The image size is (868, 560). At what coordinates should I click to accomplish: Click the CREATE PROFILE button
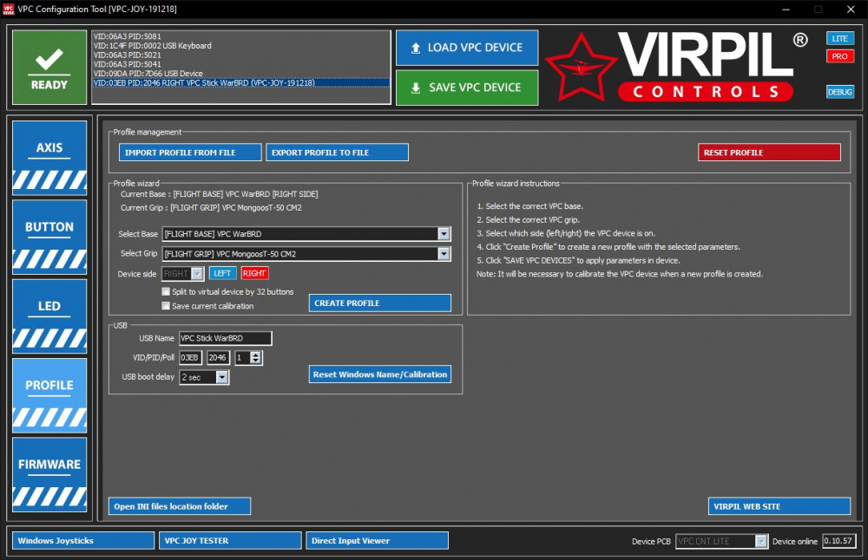pyautogui.click(x=379, y=303)
